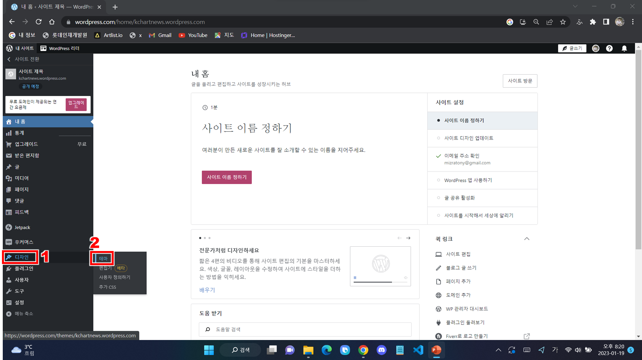
Task: Open 통계 stats in sidebar
Action: [x=48, y=133]
